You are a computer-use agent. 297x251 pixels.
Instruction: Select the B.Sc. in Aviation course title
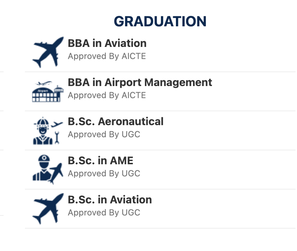[110, 200]
